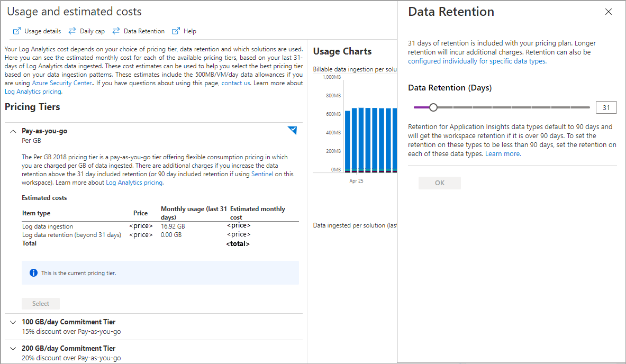Expand the 100 GB/day Commitment Tier

pos(13,322)
